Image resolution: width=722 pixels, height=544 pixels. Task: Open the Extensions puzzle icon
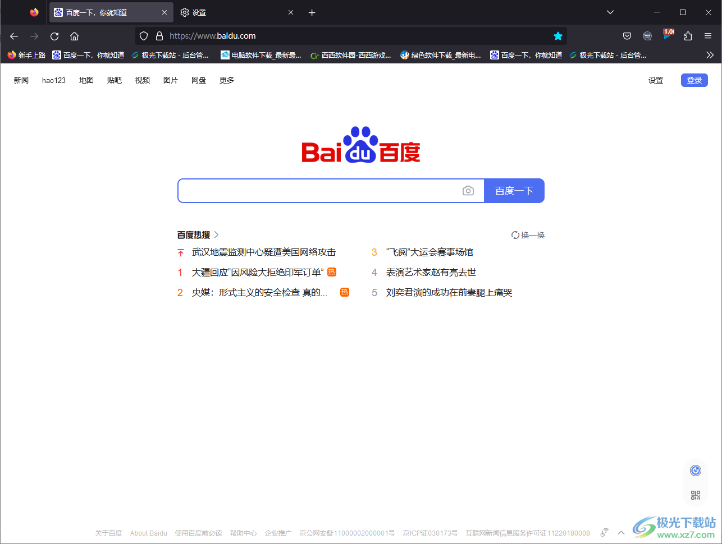pos(688,36)
